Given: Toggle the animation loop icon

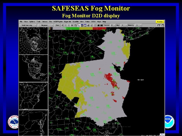Looking at the screenshot, I should 75,25.
